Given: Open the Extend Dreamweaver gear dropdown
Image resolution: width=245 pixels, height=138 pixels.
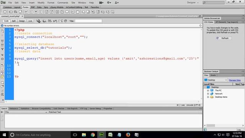Looking at the screenshot, I should click(x=109, y=3).
